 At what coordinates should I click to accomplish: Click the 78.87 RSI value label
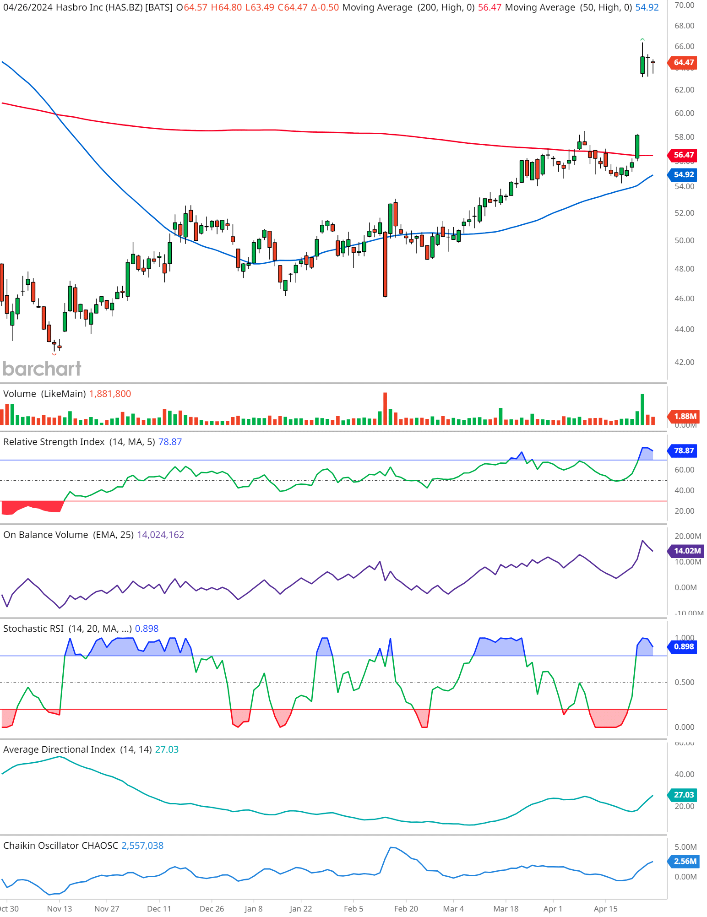(683, 450)
